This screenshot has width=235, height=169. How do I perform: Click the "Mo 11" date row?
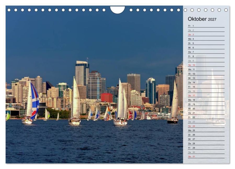[x=206, y=69]
